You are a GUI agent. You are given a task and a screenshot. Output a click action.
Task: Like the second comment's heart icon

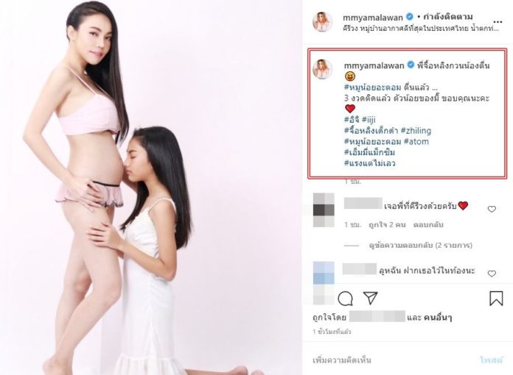tap(492, 274)
